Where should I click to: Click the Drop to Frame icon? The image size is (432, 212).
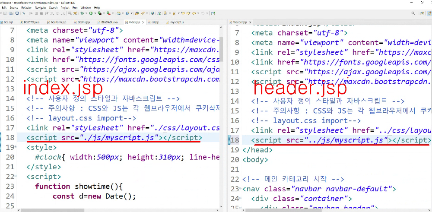(70, 13)
